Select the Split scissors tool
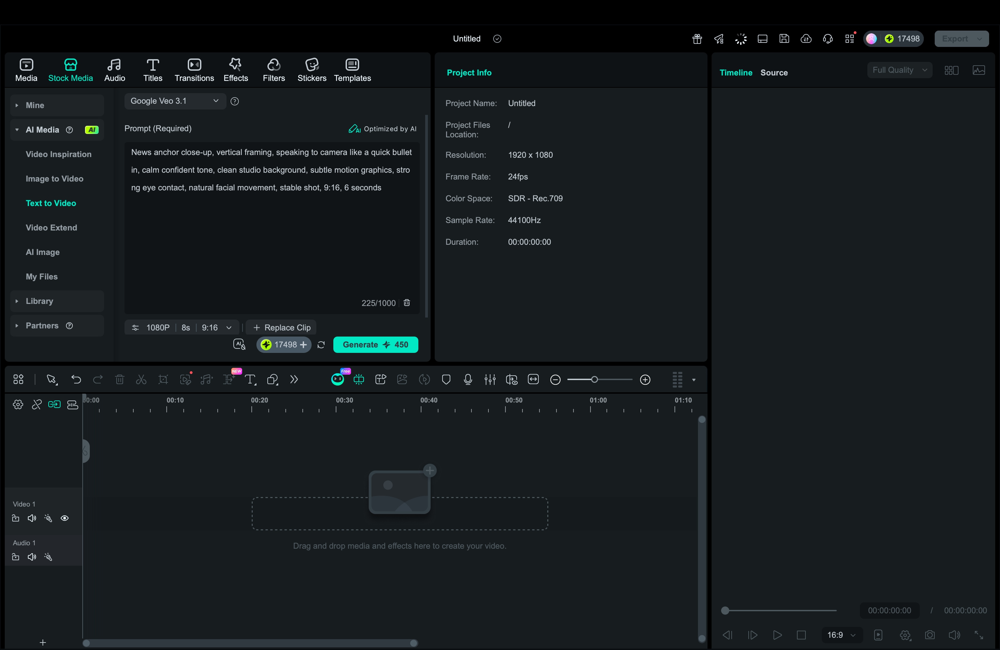 (x=141, y=379)
